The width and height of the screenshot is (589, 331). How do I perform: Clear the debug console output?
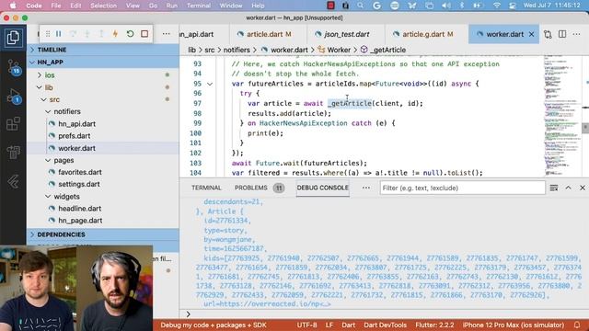click(554, 188)
